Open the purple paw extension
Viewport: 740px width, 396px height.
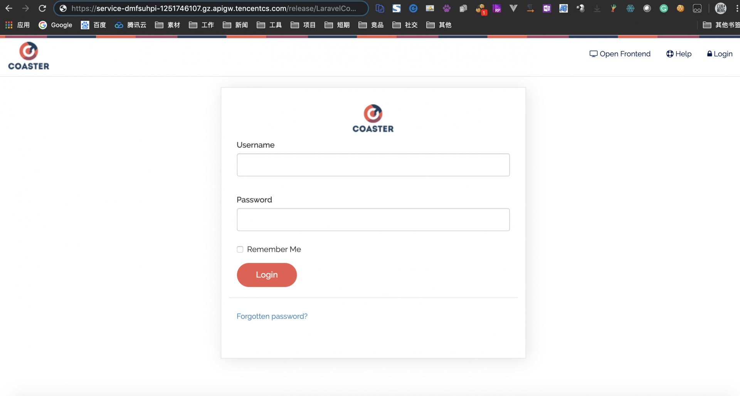pos(447,8)
